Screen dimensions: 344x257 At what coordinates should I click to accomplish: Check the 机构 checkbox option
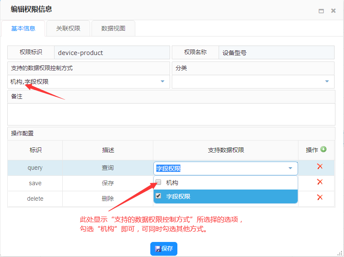(158, 182)
